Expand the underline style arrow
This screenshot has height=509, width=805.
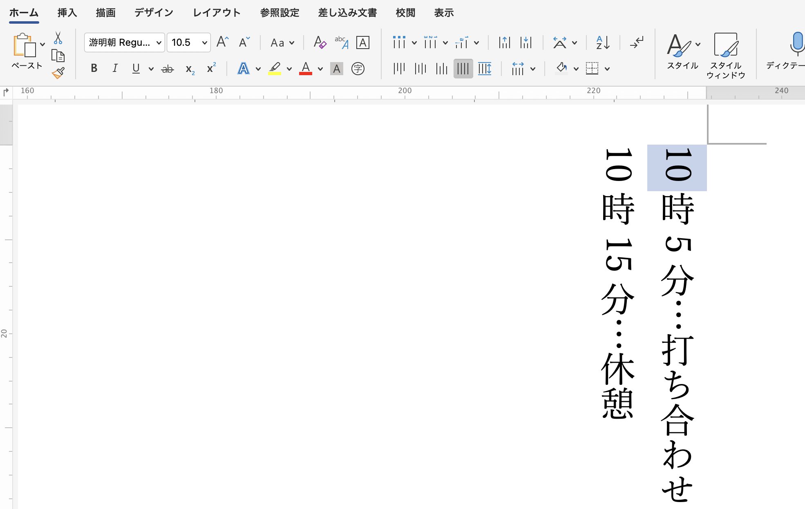[151, 69]
